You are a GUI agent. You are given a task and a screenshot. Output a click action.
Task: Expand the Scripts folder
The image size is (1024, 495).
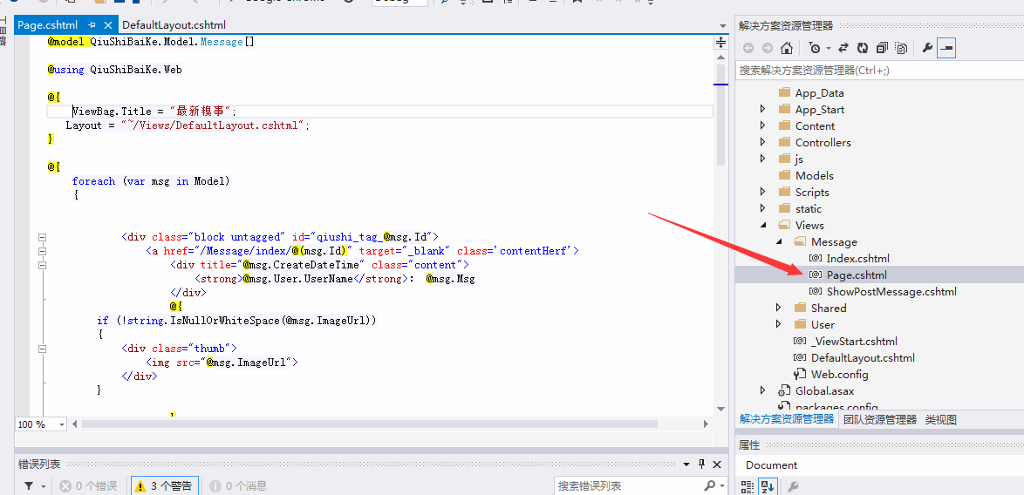[x=762, y=192]
